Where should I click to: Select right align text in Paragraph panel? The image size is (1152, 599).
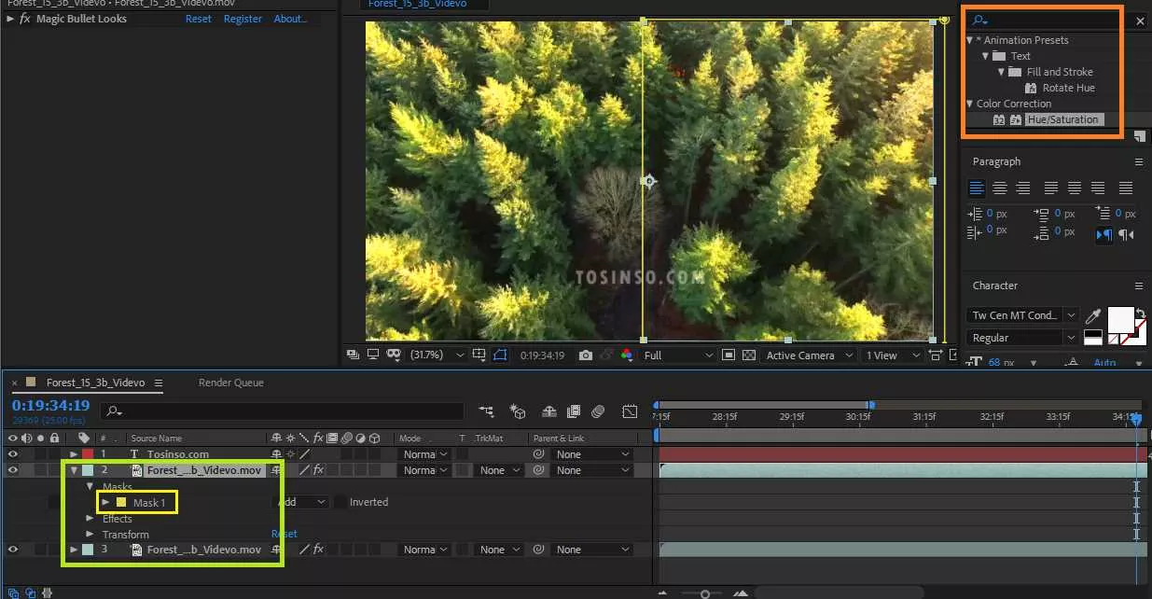(x=1022, y=188)
